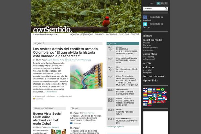Select the Uruguay flag in sidebar
This screenshot has width=201, height=134.
(145, 105)
